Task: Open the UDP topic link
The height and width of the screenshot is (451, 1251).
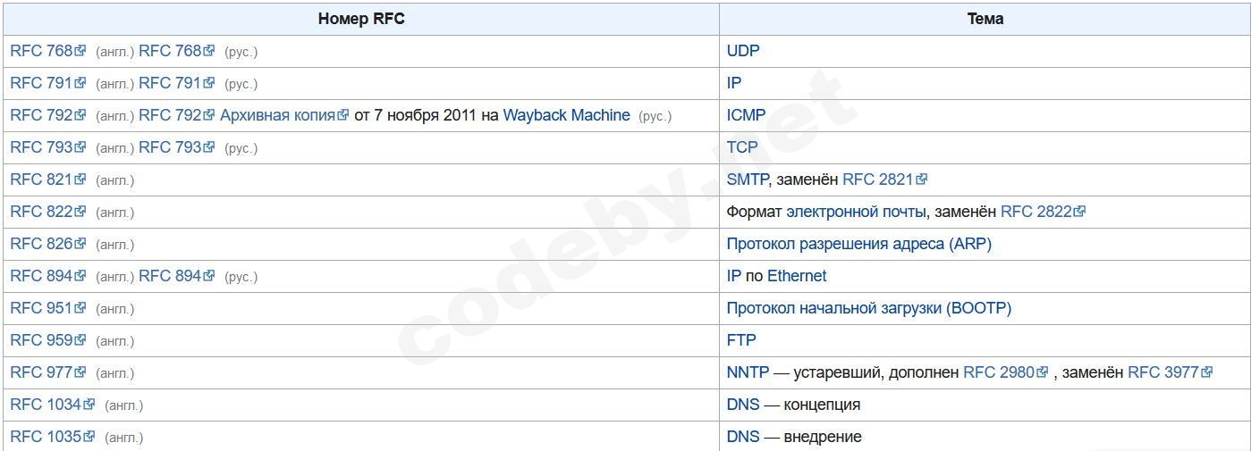Action: [743, 51]
